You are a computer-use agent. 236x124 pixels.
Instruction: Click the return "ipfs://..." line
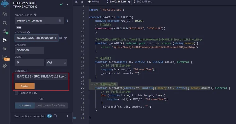tap(150, 47)
